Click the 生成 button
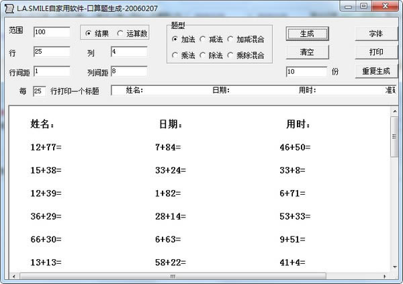 pyautogui.click(x=308, y=34)
